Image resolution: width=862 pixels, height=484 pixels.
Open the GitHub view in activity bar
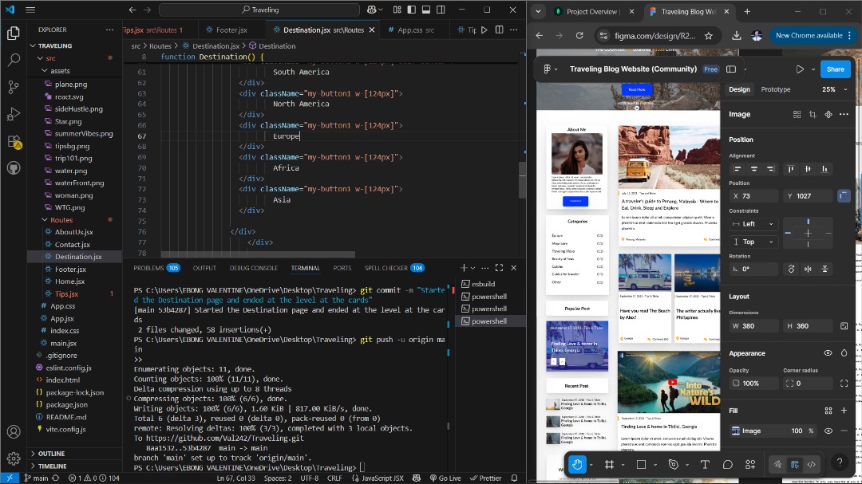click(14, 168)
